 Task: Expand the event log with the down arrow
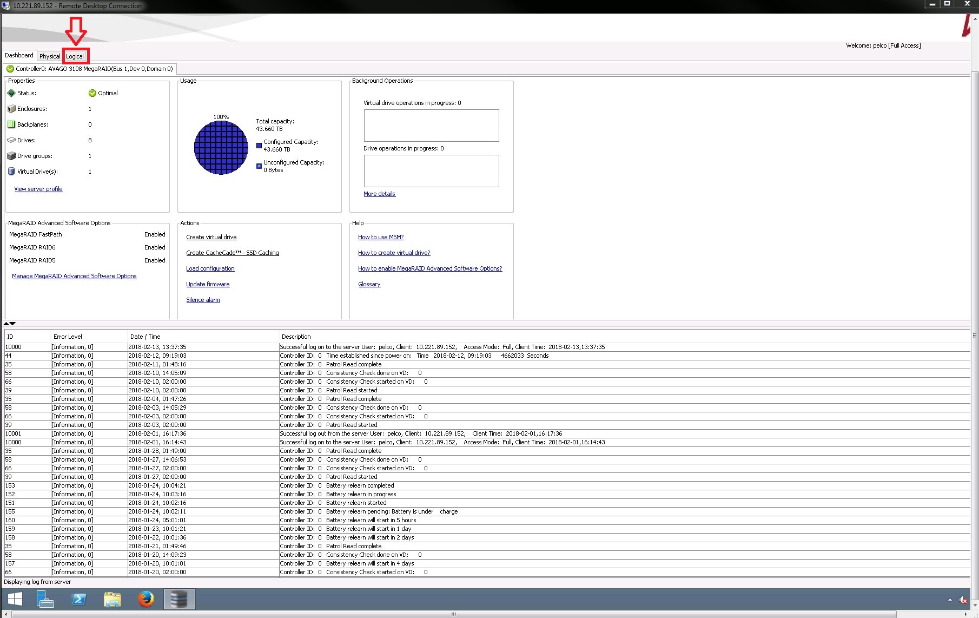12,324
